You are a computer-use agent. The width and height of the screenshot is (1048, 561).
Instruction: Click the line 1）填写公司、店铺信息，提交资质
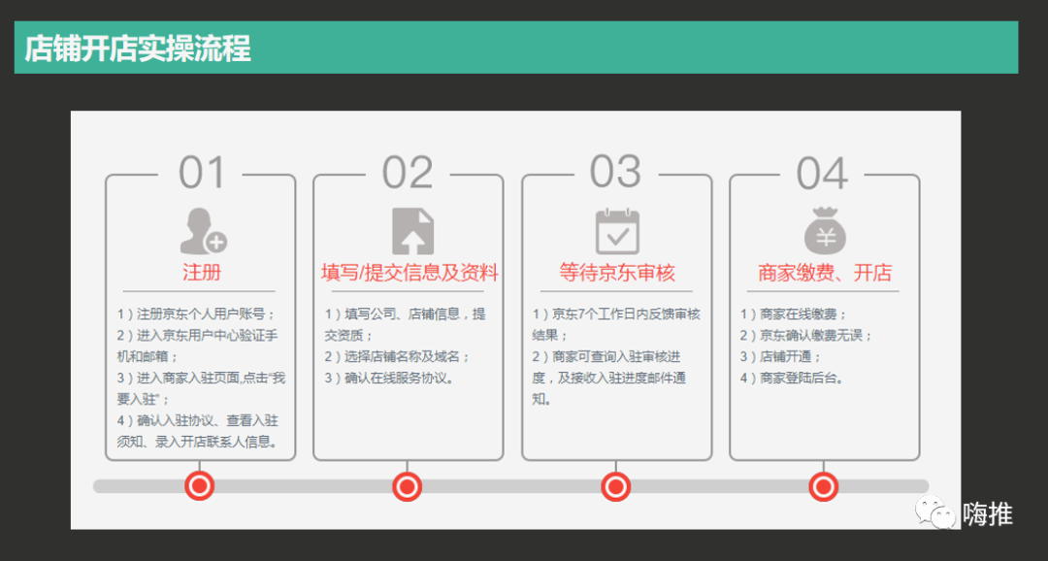406,324
